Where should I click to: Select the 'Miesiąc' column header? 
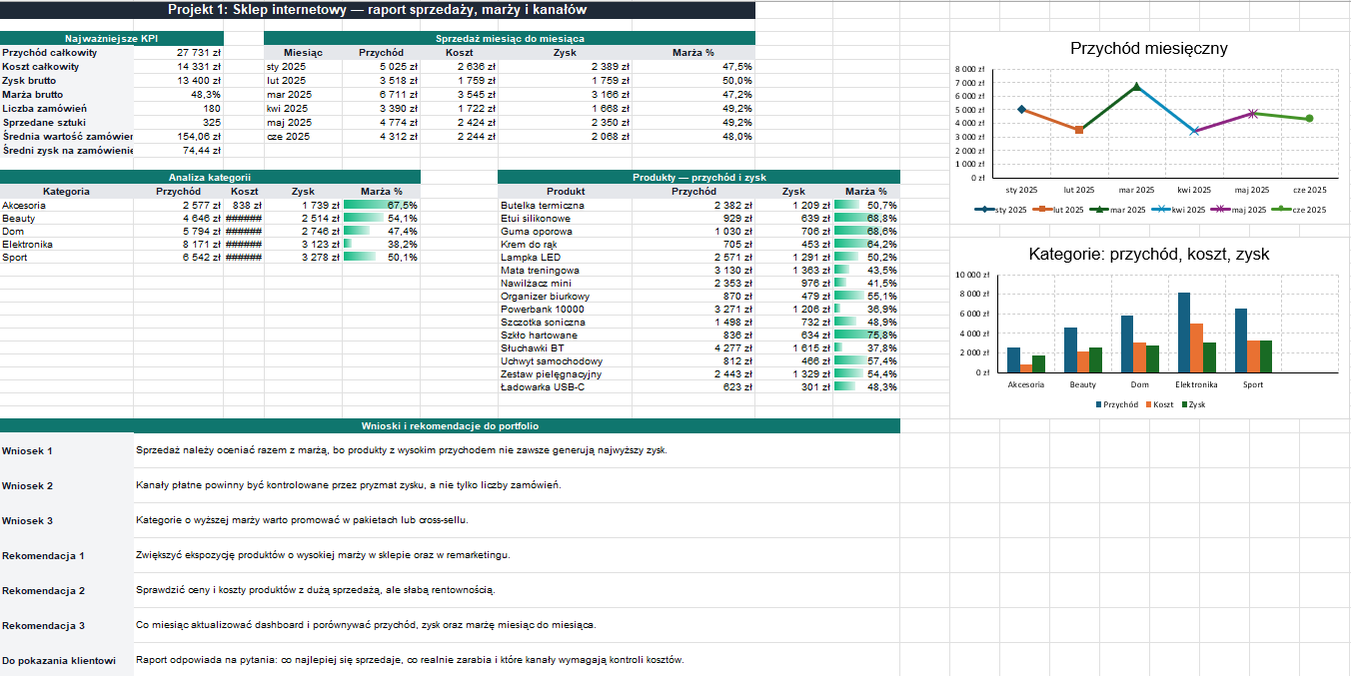(x=303, y=53)
